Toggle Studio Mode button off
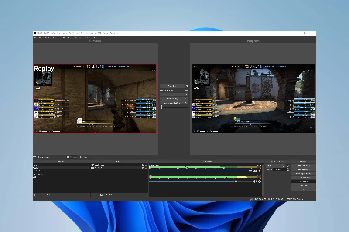349x232 pixels. click(x=303, y=182)
